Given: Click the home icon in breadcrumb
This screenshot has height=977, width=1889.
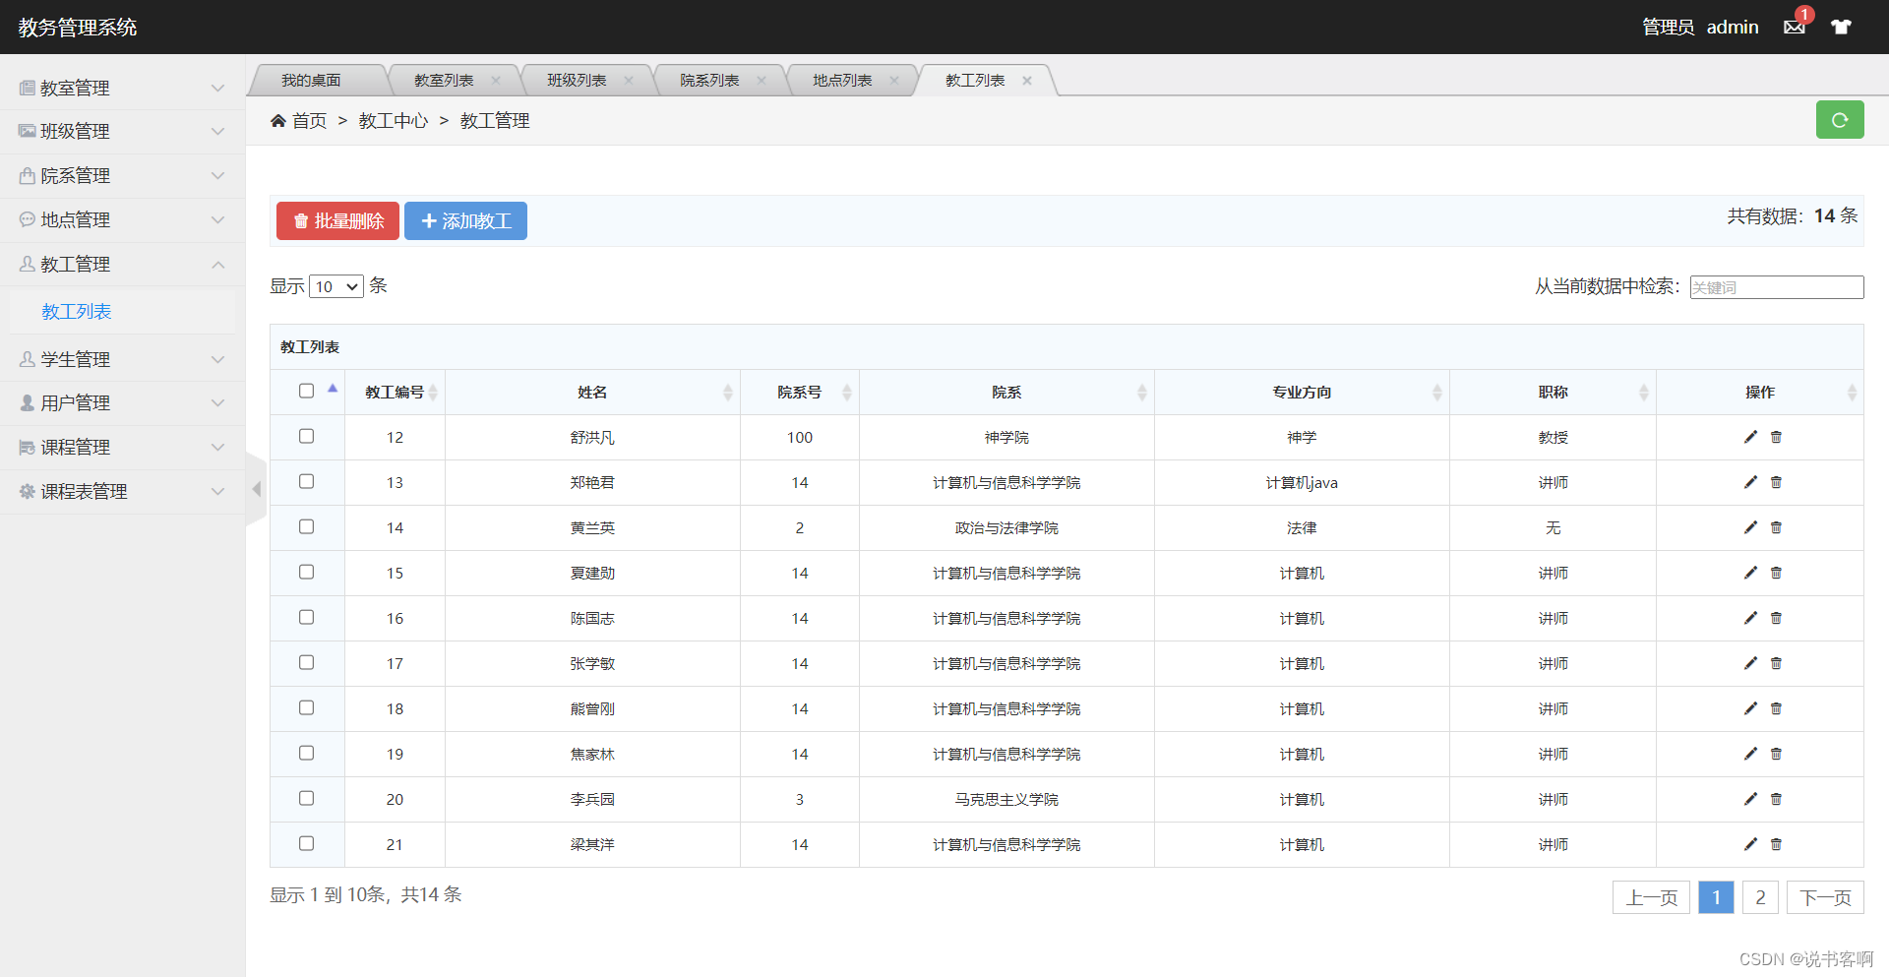Looking at the screenshot, I should (x=278, y=120).
